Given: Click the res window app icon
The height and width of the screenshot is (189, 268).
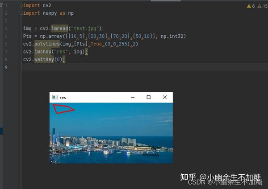Looking at the screenshot, I should click(x=55, y=97).
